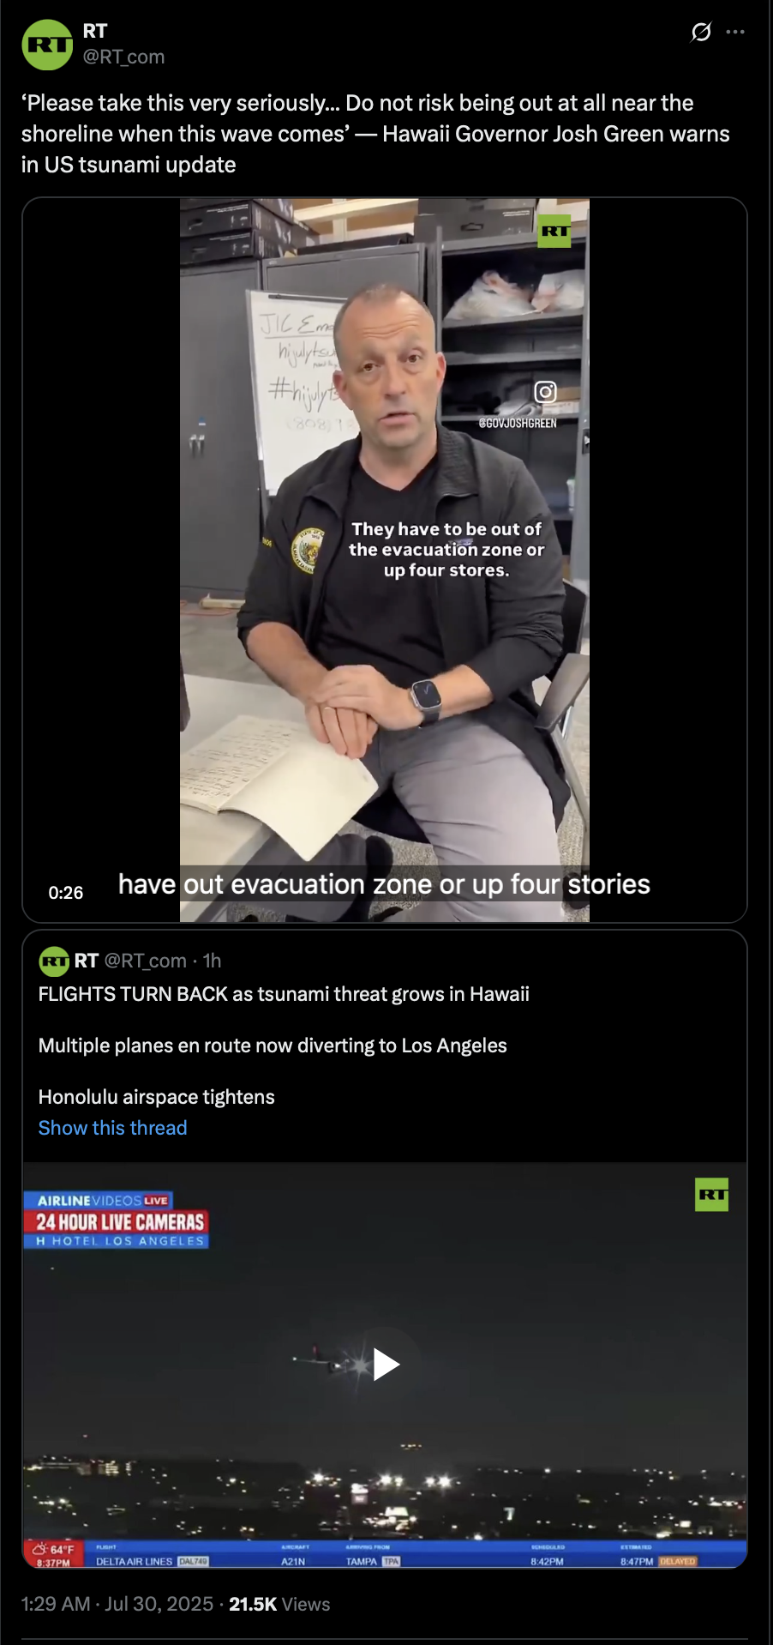The image size is (773, 1645).
Task: Click the RT logo on airport video
Action: pos(711,1194)
